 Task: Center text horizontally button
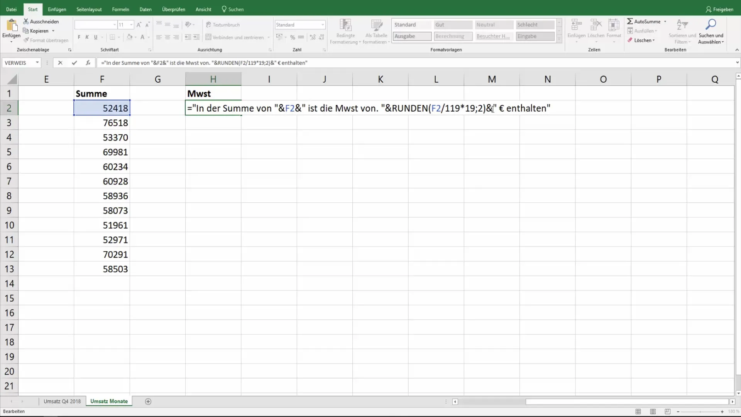pos(167,37)
